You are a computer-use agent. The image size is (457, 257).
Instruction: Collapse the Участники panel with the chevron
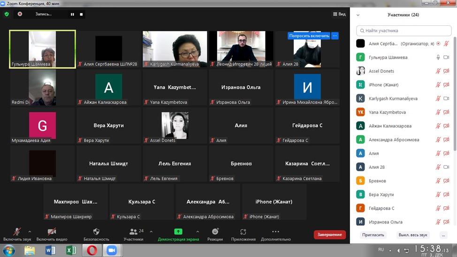358,15
